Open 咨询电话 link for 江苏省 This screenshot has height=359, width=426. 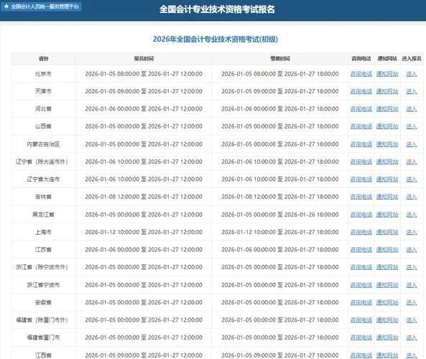tap(361, 249)
